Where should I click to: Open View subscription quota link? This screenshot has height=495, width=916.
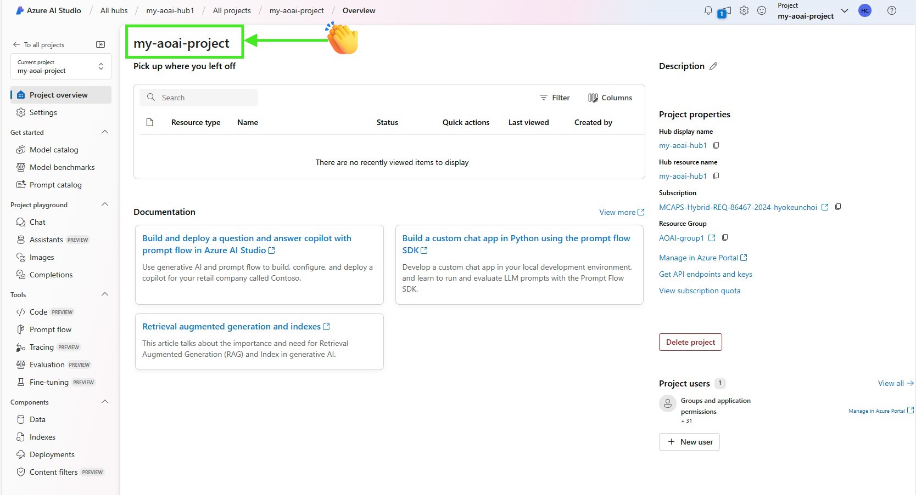point(700,291)
